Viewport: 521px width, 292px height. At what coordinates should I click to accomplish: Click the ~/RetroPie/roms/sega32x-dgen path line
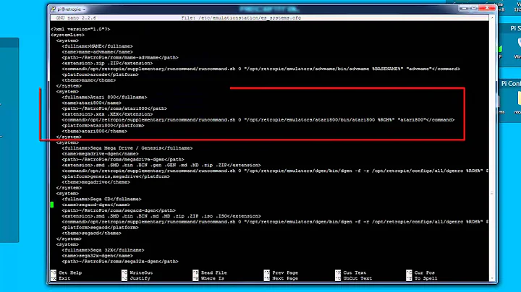coord(120,262)
